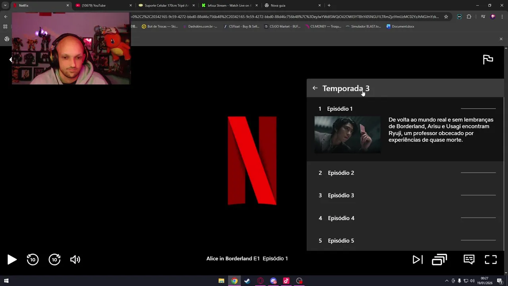The height and width of the screenshot is (286, 508).
Task: Skip forward 10 seconds
Action: pos(54,259)
